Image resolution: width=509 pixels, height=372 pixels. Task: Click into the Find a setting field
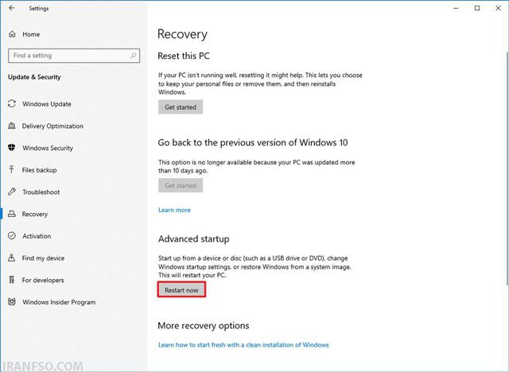click(x=74, y=56)
